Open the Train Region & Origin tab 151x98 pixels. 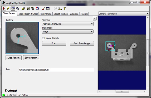28,14
